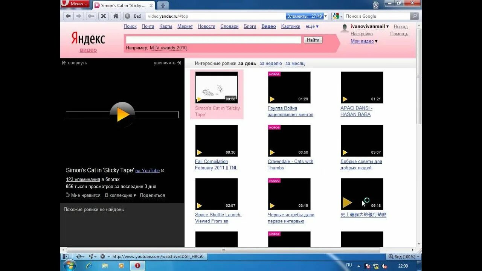Click the Поделиться share link
The height and width of the screenshot is (271, 482).
click(x=153, y=195)
